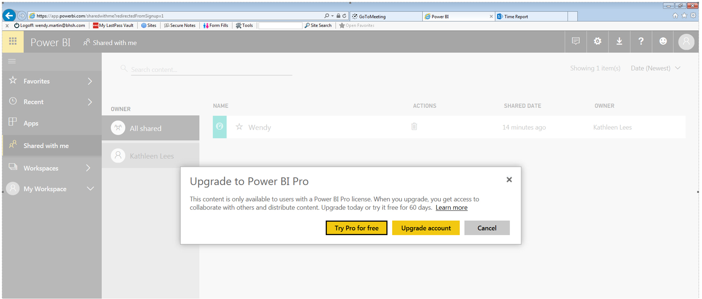
Task: Open the help question mark menu
Action: tap(641, 41)
